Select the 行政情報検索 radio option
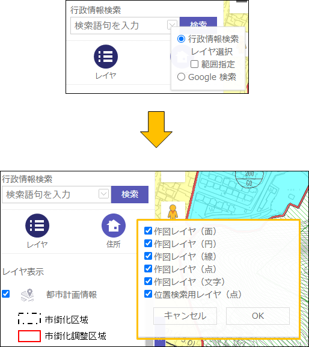Screen dimensions: 309x347 pyautogui.click(x=181, y=39)
